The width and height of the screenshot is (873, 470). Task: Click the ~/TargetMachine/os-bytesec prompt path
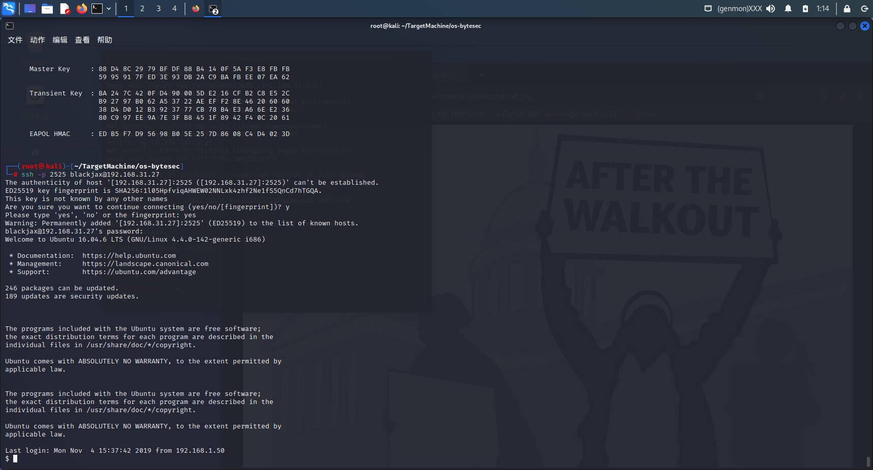(127, 166)
